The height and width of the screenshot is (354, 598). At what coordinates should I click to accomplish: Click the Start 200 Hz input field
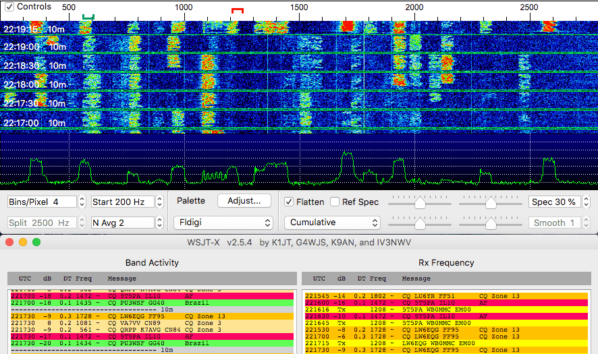122,202
